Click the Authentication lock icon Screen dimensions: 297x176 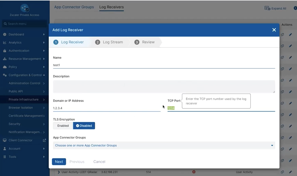pyautogui.click(x=5, y=51)
